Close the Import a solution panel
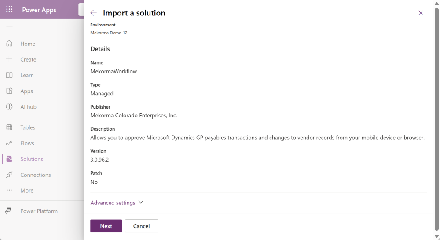Screen dimensions: 440x240 (x=421, y=13)
